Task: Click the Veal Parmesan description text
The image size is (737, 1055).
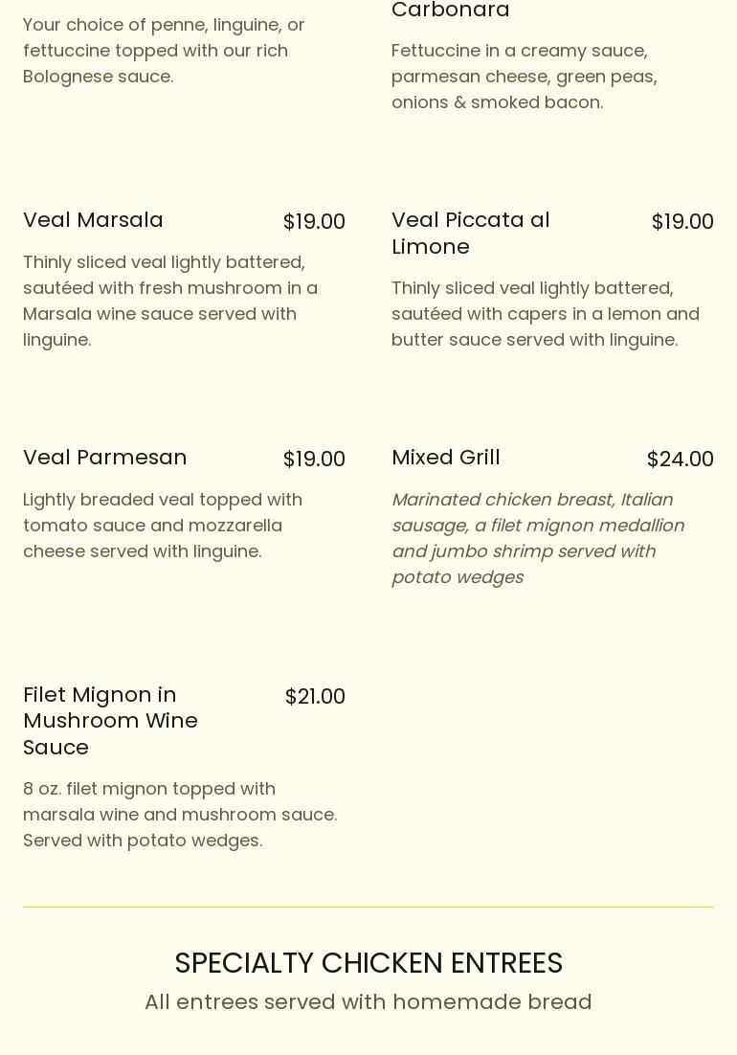Action: click(163, 526)
